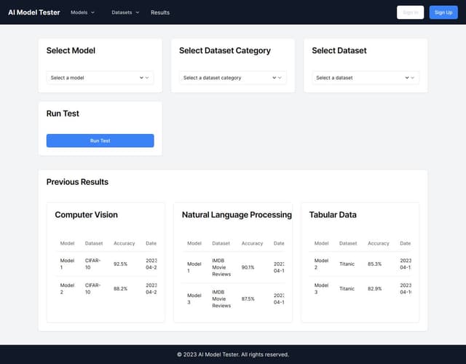Screen dimensions: 466x364
Task: Open the Models menu in navbar
Action: click(x=82, y=12)
